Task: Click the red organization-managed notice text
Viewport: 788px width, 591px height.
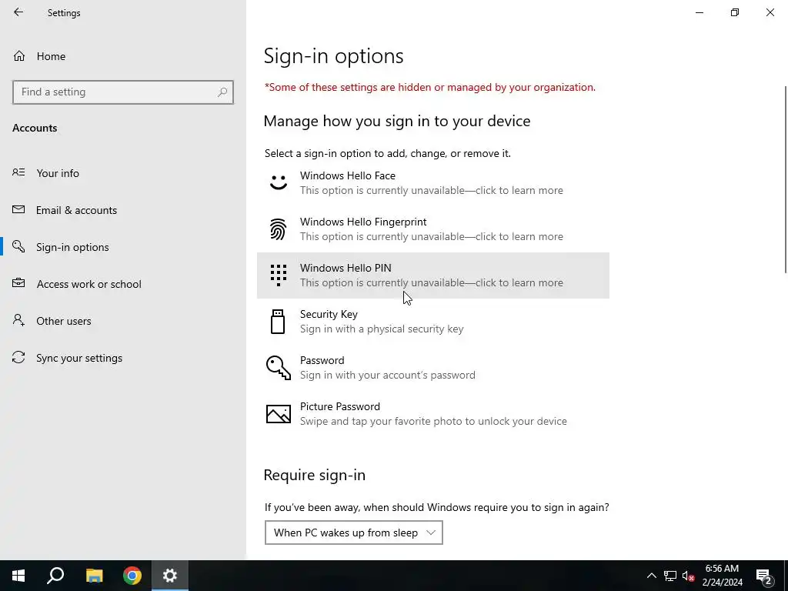Action: (x=430, y=88)
